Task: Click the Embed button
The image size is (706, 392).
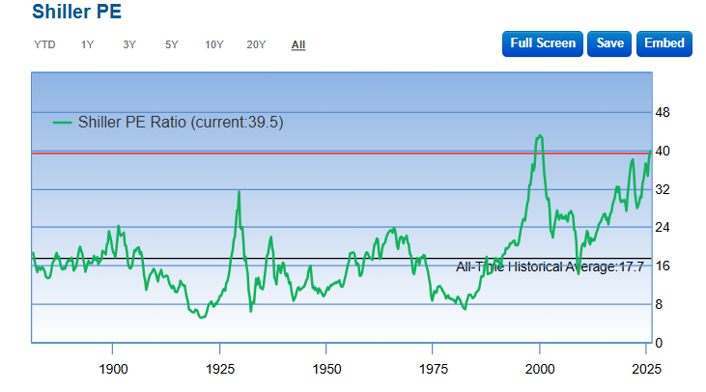Action: (x=664, y=43)
